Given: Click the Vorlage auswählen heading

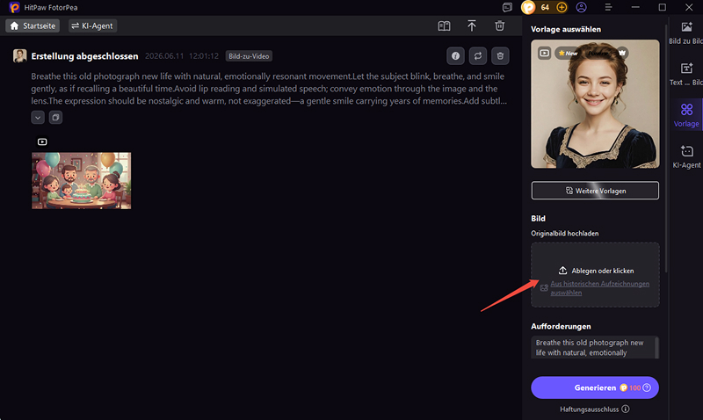Looking at the screenshot, I should click(566, 29).
